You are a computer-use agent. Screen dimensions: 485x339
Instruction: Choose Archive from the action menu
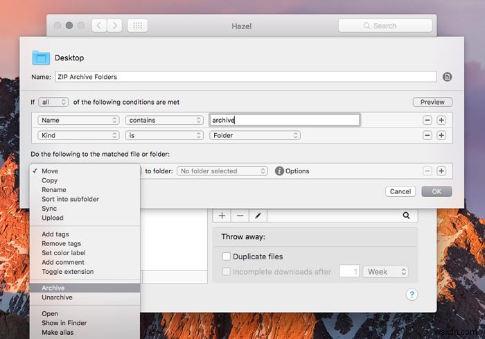53,288
